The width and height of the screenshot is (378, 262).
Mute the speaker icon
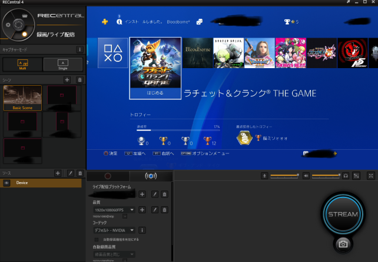[306, 176]
